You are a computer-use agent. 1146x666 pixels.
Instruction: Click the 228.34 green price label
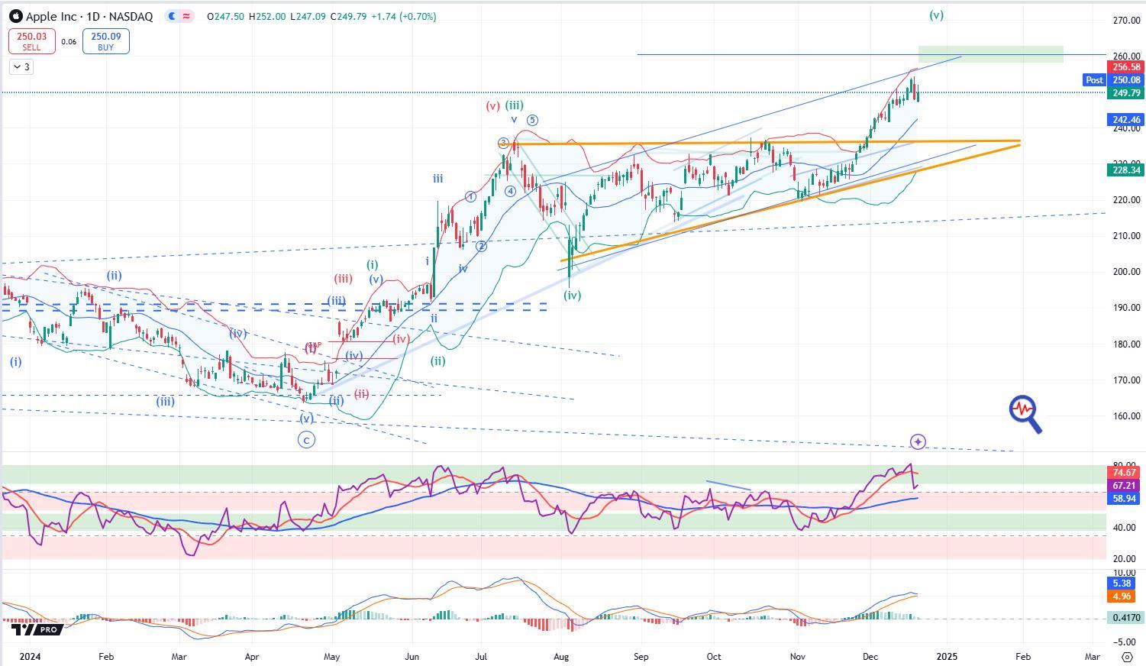coord(1126,170)
